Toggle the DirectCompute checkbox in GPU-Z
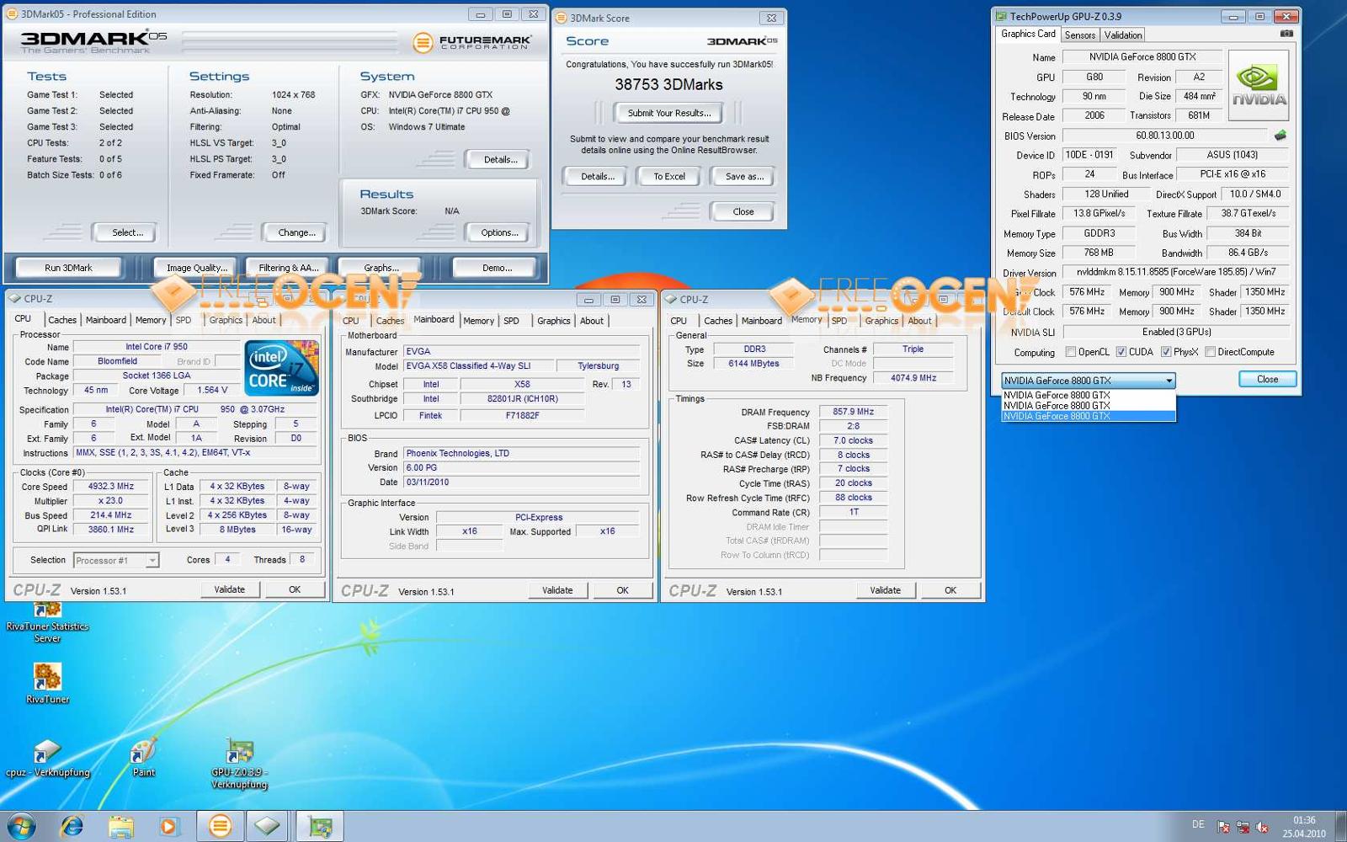Screen dimensions: 1347x842 [x=1210, y=352]
